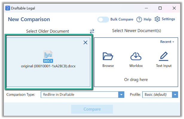Image resolution: width=184 pixels, height=119 pixels.
Task: Swap older and newer documents arrows icon
Action: click(x=92, y=31)
